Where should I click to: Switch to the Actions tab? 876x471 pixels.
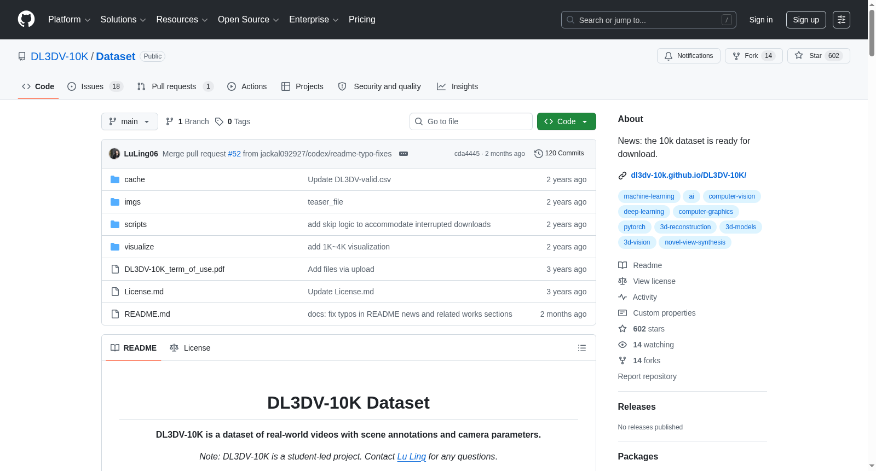pyautogui.click(x=247, y=86)
